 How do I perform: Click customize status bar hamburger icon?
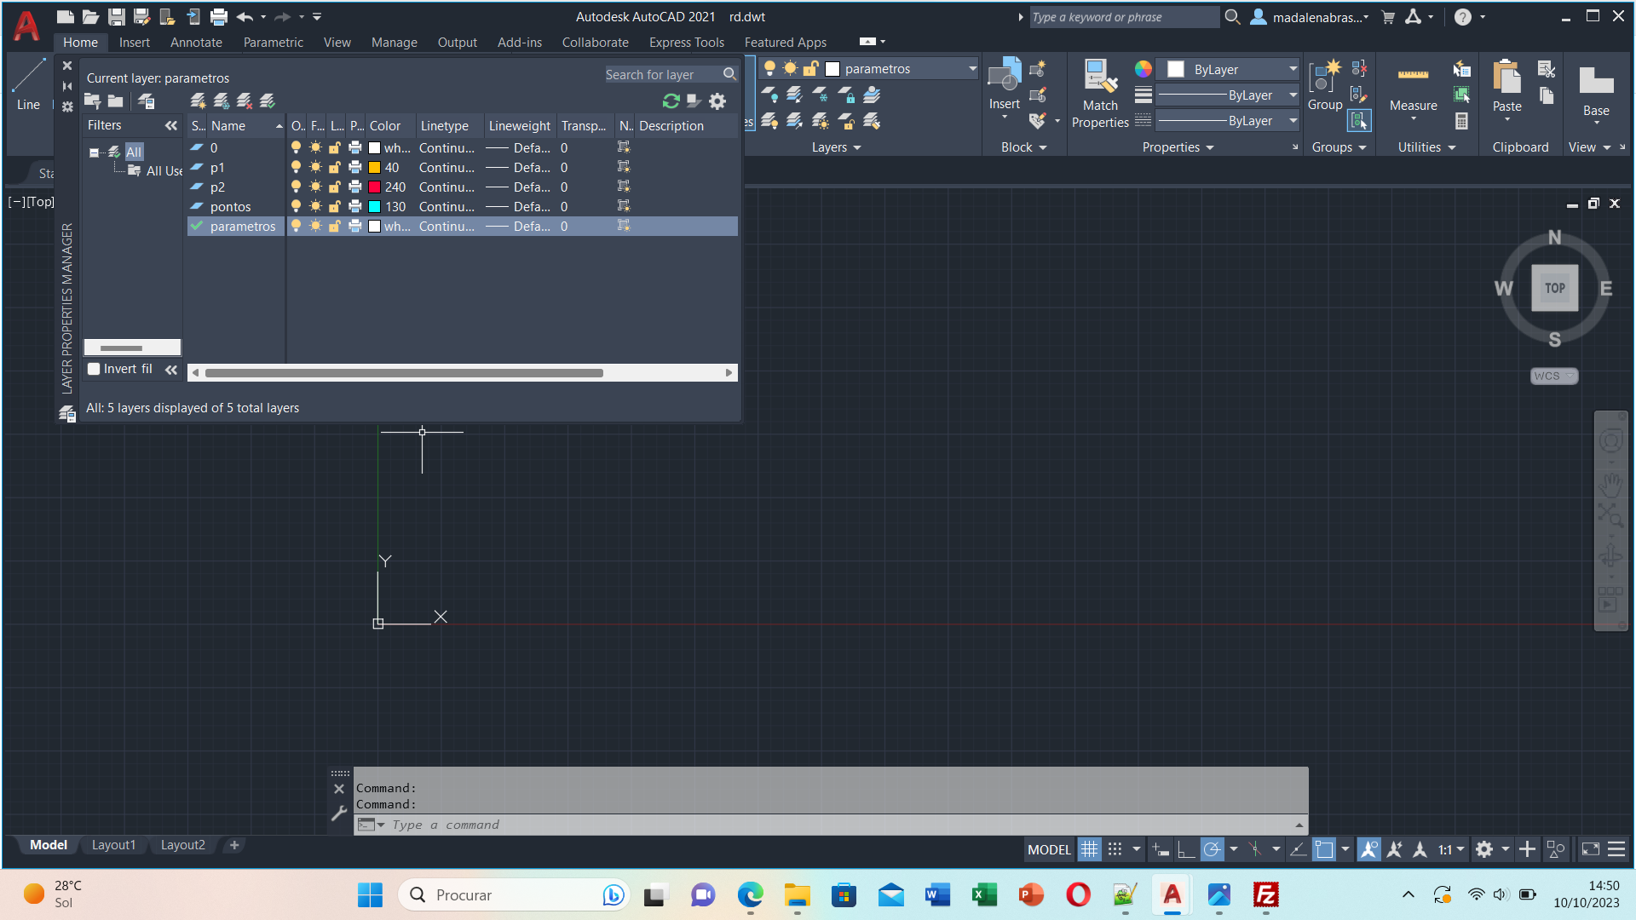[1616, 848]
